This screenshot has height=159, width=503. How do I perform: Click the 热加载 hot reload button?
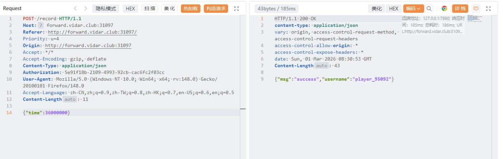point(191,9)
